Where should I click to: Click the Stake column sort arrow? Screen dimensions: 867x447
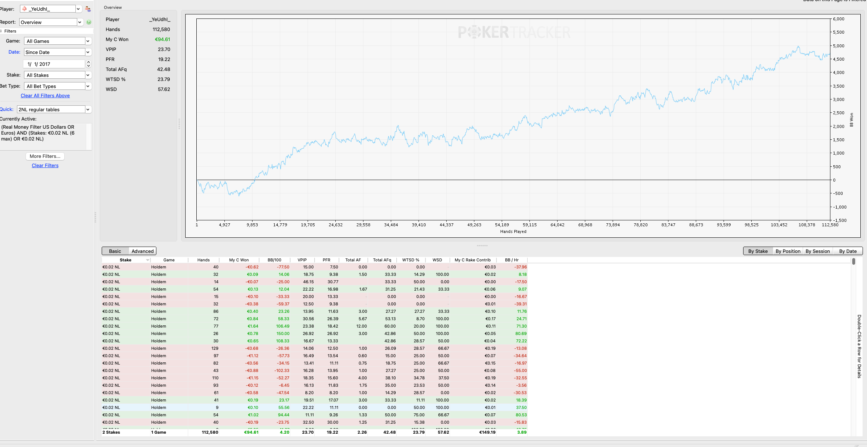(148, 260)
